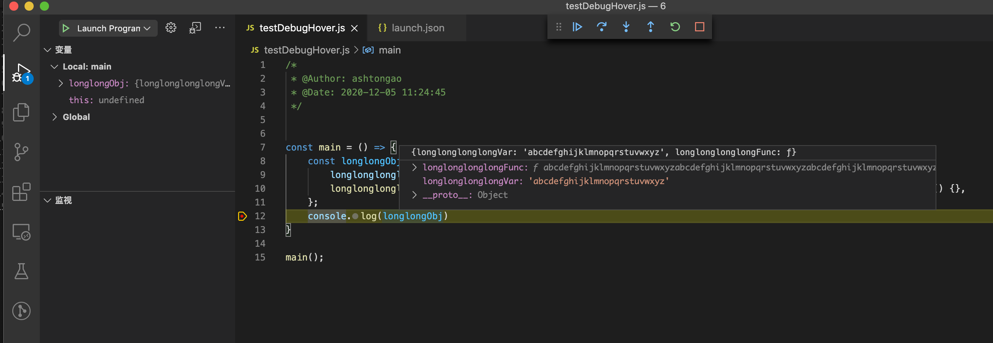Viewport: 993px width, 343px height.
Task: Collapse the 监视 watch section
Action: point(47,201)
